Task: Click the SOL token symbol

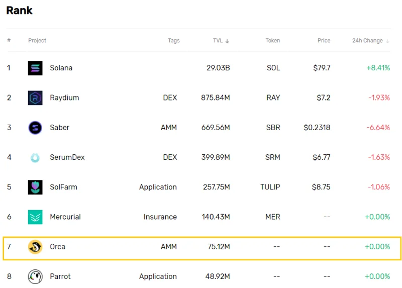Action: [273, 68]
